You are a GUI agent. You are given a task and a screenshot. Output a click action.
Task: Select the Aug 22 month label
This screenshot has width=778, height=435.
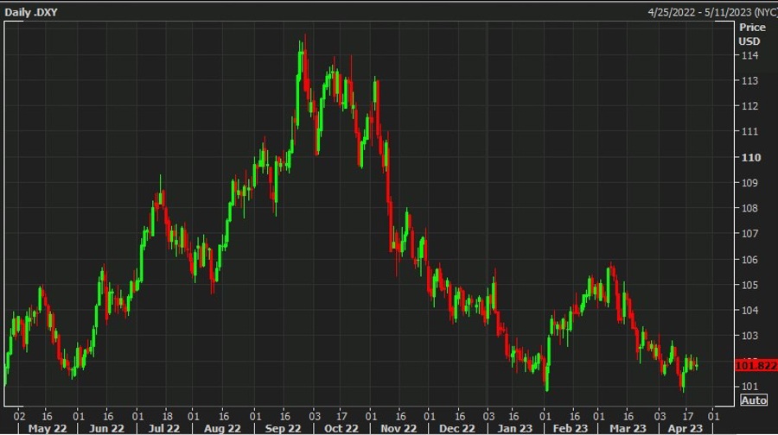pyautogui.click(x=223, y=427)
